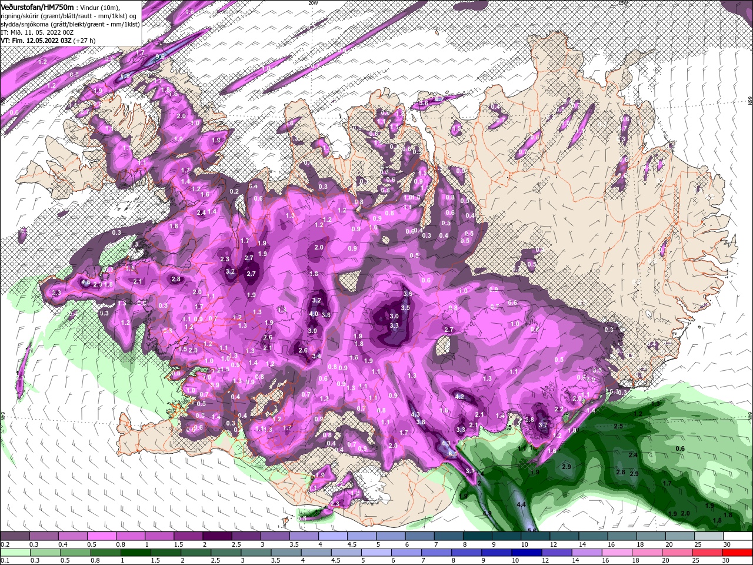Pick top-row bright pink swatch between 0.5 and 0.8
The image size is (753, 565).
pyautogui.click(x=101, y=535)
